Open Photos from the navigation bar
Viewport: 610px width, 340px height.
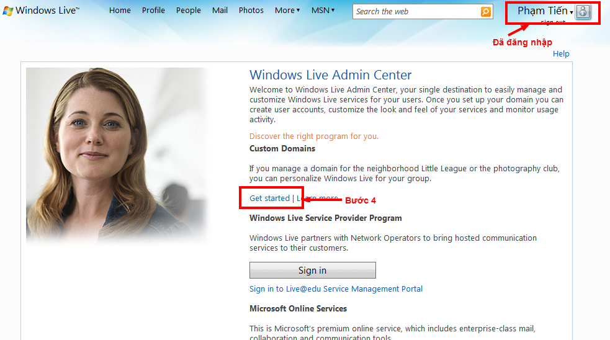point(251,11)
